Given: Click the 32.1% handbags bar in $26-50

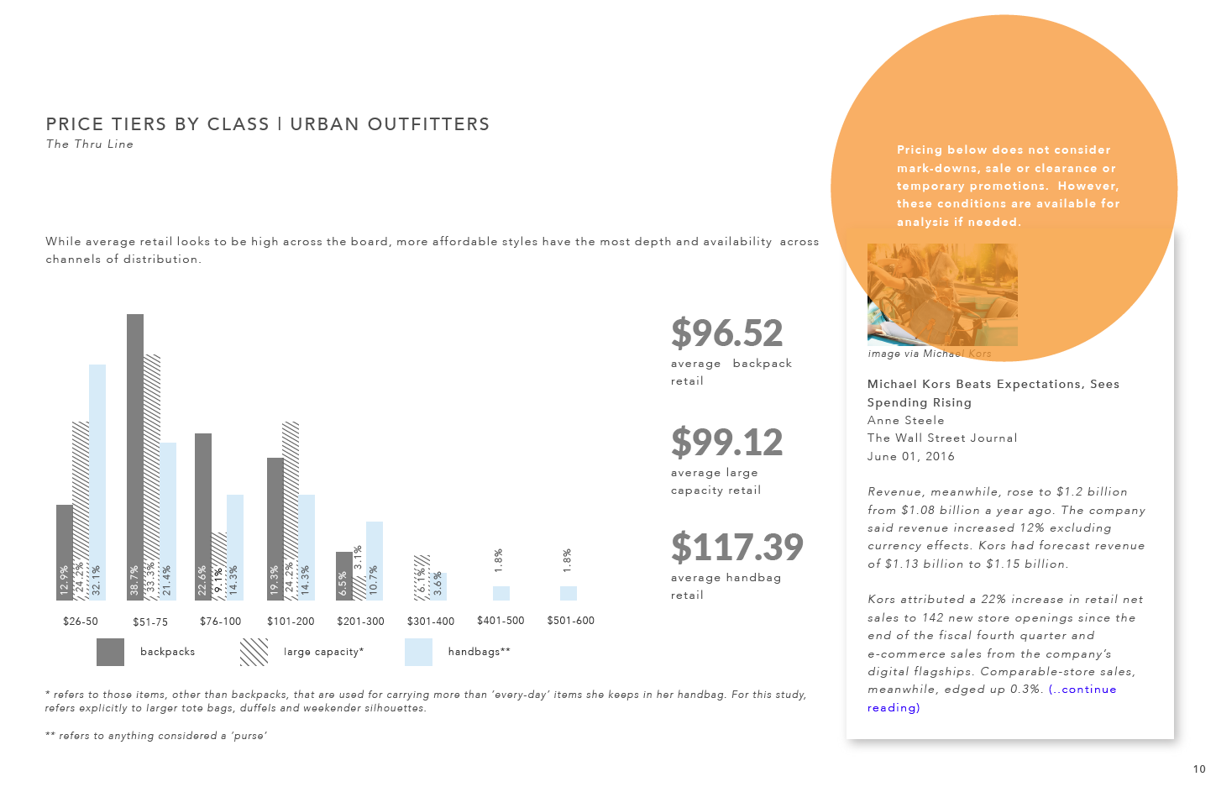Looking at the screenshot, I should (97, 482).
